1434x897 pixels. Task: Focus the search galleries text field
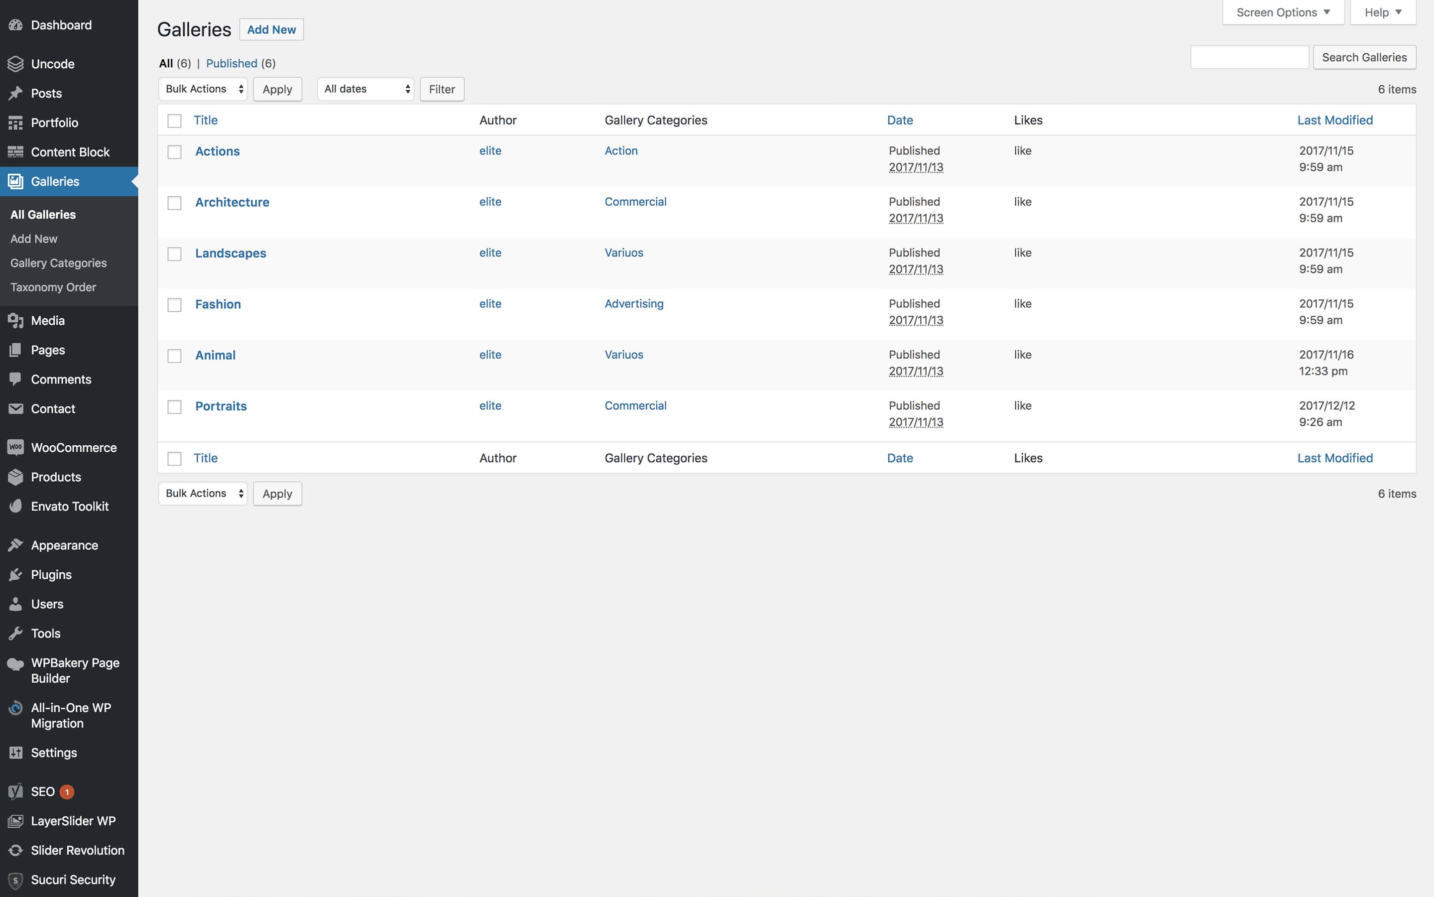(1249, 57)
